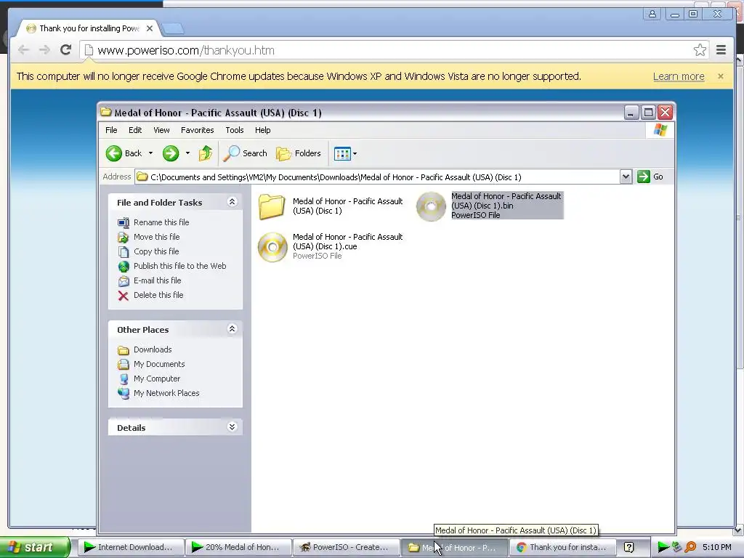
Task: Open the Tools menu
Action: click(x=235, y=130)
